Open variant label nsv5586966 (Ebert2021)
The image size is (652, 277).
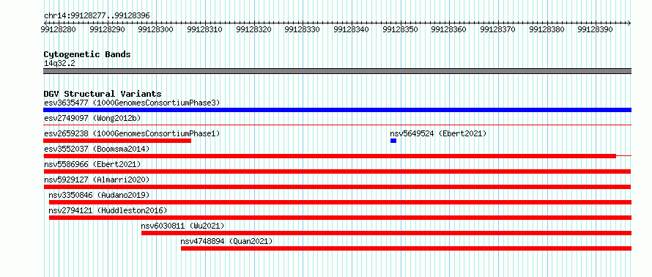point(92,164)
